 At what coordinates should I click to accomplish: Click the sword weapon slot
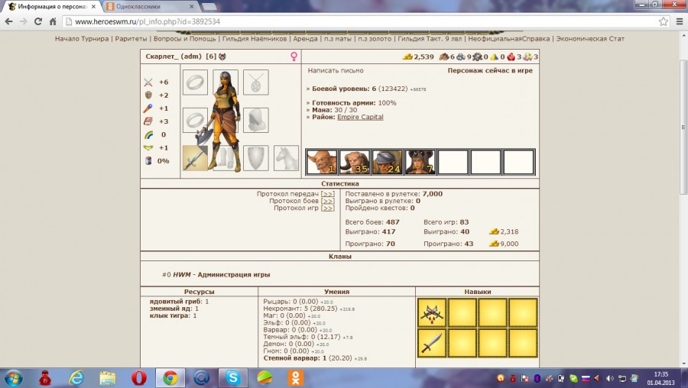tap(195, 158)
